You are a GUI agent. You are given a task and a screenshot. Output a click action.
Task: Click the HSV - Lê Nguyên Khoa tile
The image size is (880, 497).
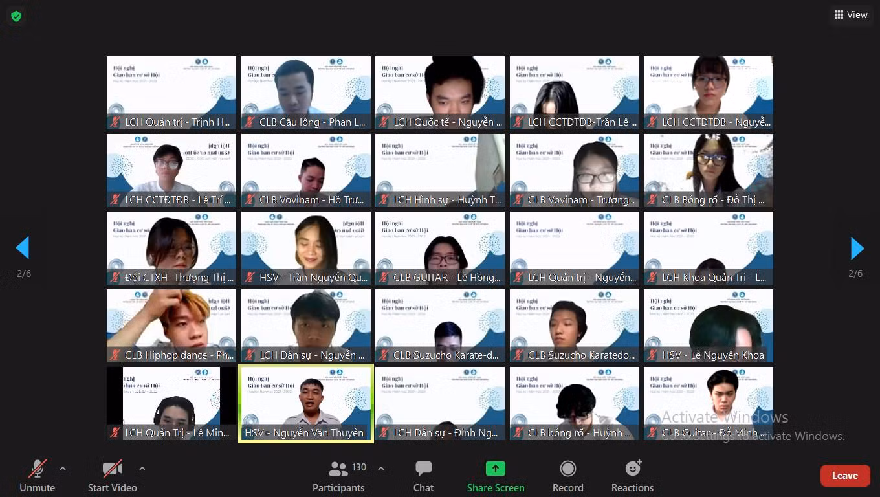click(x=709, y=326)
